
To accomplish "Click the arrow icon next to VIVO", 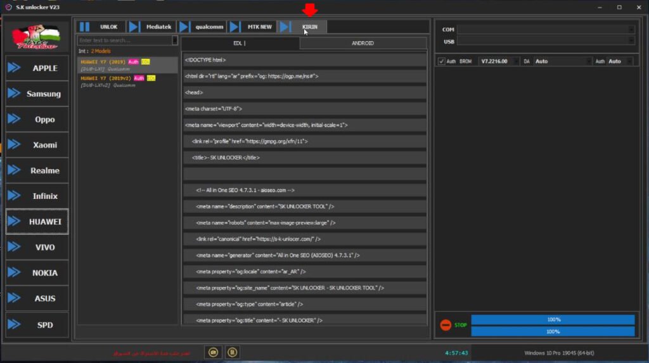I will [x=14, y=247].
